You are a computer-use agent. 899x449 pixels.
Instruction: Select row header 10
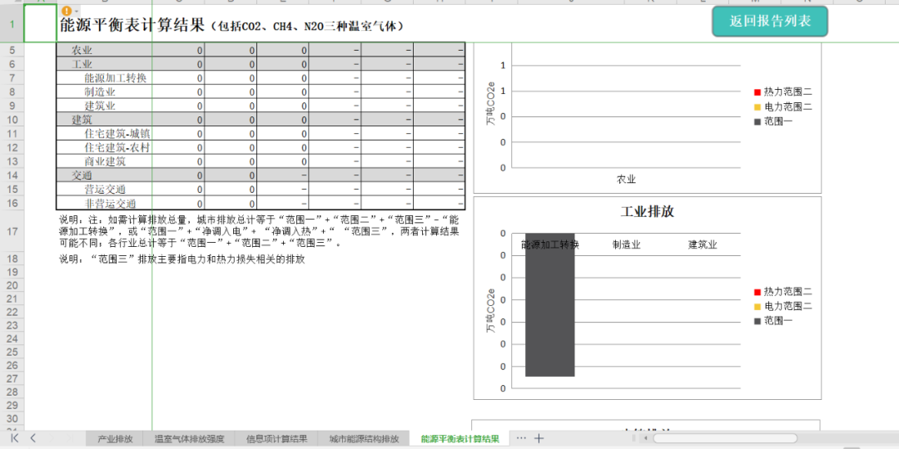(x=12, y=120)
